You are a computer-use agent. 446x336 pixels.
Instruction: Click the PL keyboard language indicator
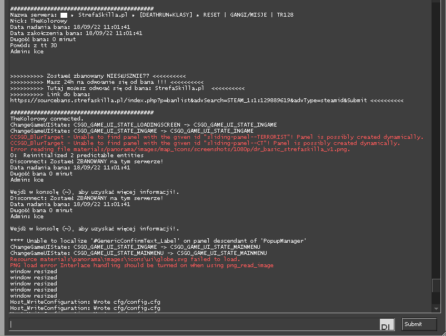pyautogui.click(x=387, y=325)
